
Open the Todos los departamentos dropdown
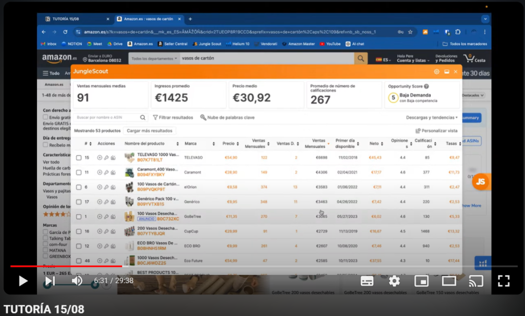(x=154, y=58)
